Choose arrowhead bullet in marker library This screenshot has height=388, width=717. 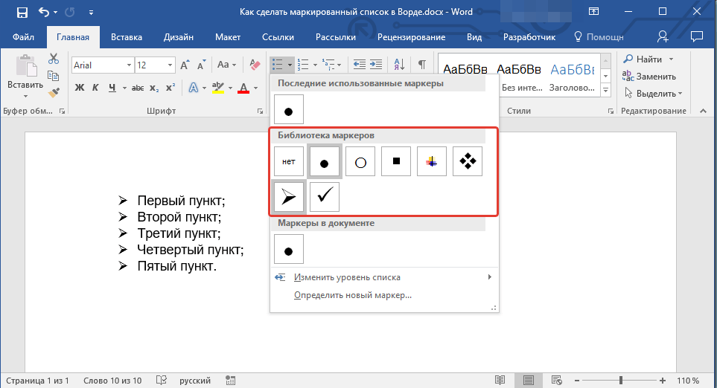(289, 197)
